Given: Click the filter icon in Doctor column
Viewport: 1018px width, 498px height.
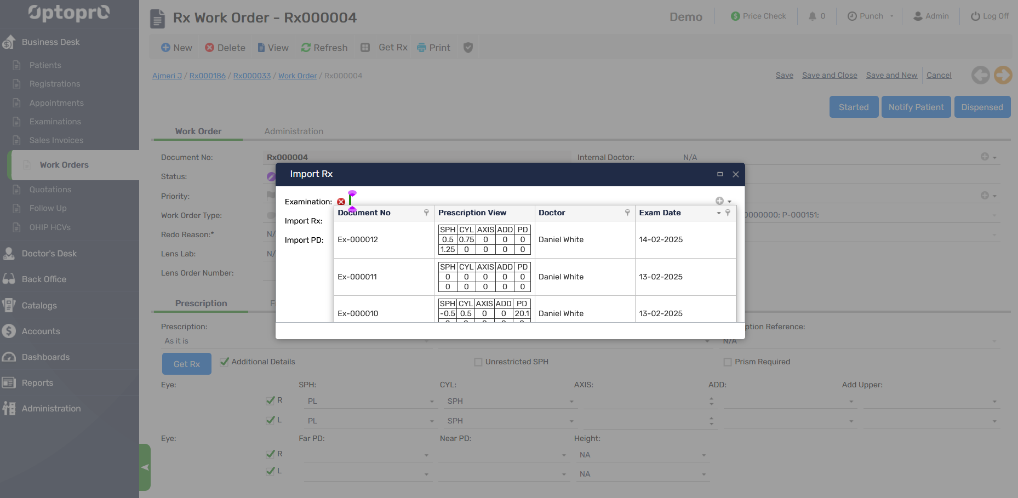Looking at the screenshot, I should pos(627,213).
